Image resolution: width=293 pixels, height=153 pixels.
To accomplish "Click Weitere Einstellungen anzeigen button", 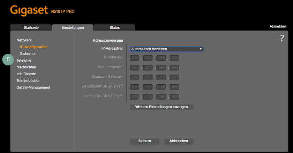I will (x=161, y=107).
